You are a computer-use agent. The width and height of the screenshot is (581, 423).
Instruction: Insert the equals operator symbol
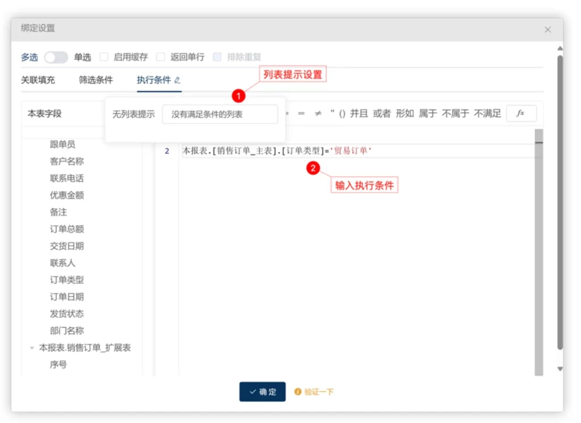pyautogui.click(x=301, y=114)
